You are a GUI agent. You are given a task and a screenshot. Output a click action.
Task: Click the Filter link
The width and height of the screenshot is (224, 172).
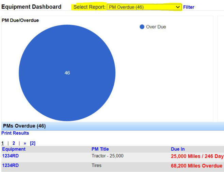pos(189,7)
